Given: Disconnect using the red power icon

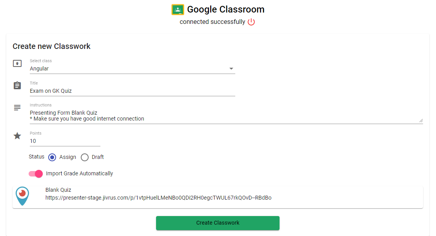Looking at the screenshot, I should pyautogui.click(x=251, y=22).
